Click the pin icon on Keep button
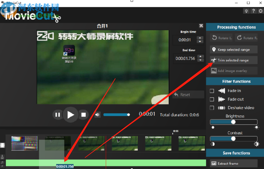 214,50
